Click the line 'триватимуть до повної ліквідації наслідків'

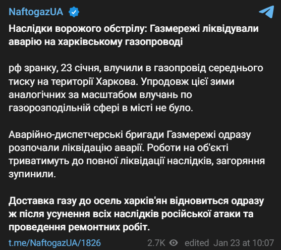pos(137,161)
